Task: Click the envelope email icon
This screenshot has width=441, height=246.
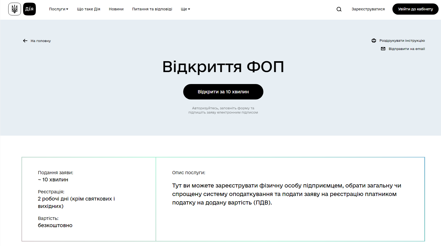Action: point(383,49)
